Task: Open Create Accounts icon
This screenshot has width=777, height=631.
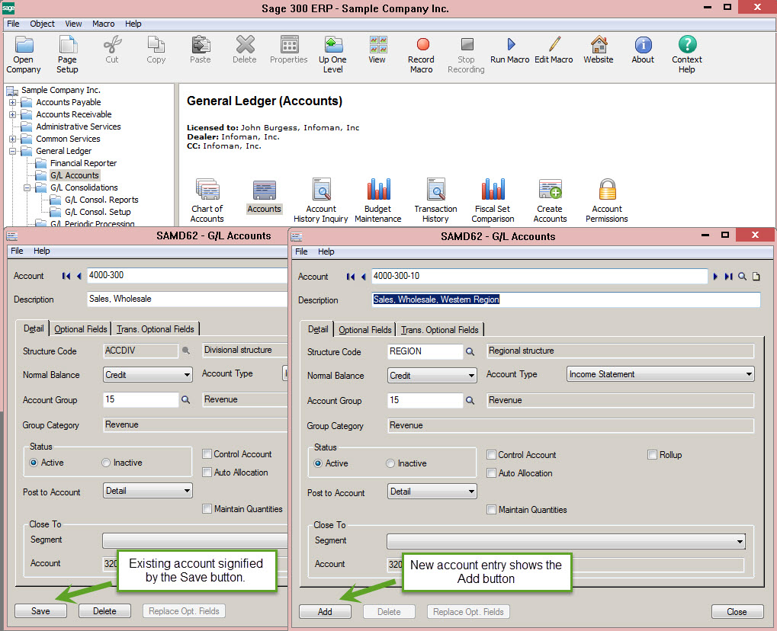Action: 550,190
